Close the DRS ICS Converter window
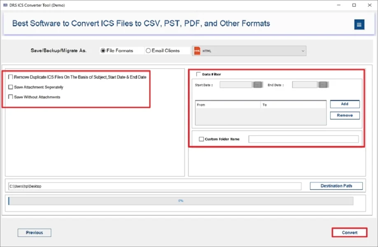The image size is (378, 247). click(x=370, y=5)
